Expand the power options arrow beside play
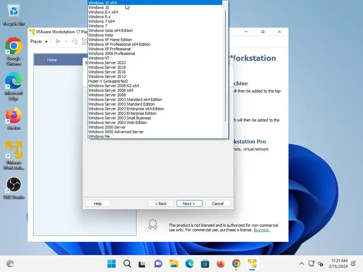The width and height of the screenshot is (363, 272). (x=66, y=41)
